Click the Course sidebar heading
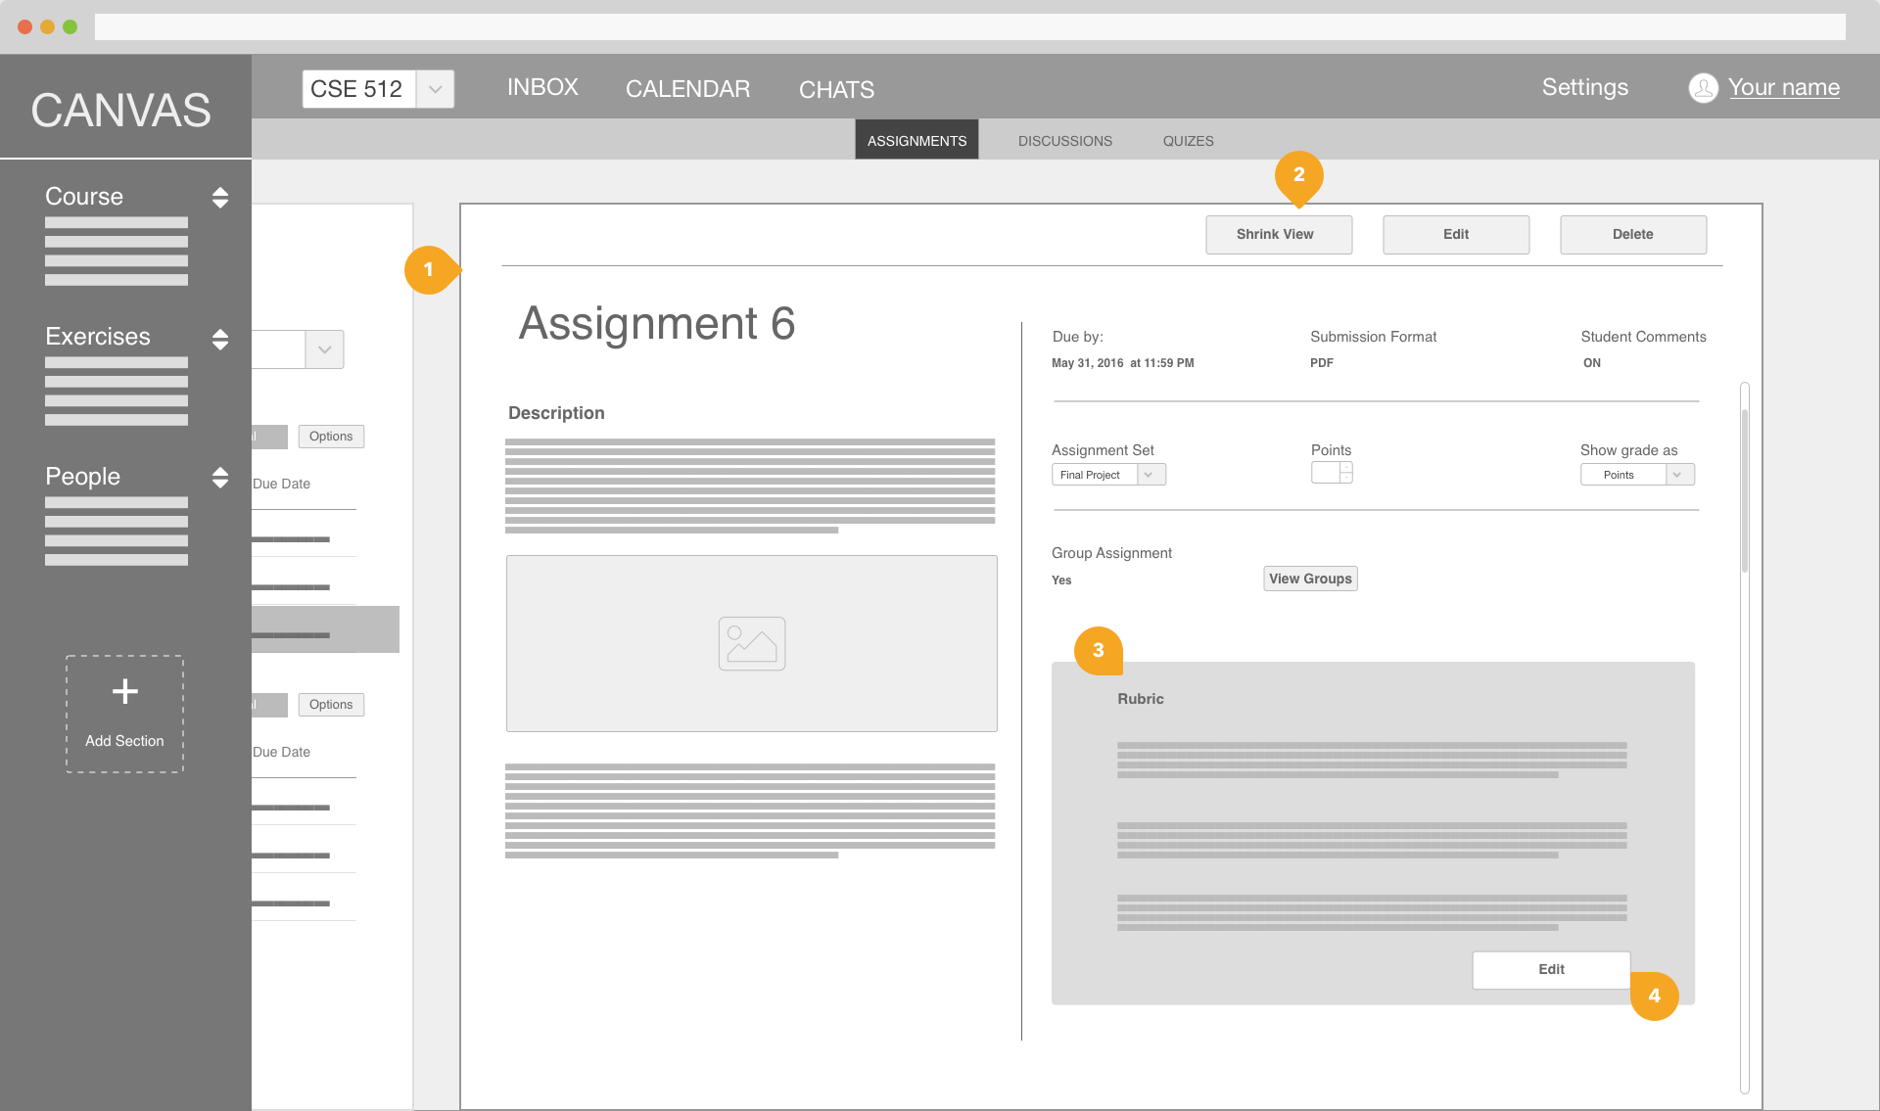 [x=84, y=197]
